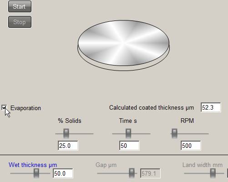Screen dimensions: 228x182
Task: Click the Wet thickness field showing 50.0
Action: click(x=63, y=173)
